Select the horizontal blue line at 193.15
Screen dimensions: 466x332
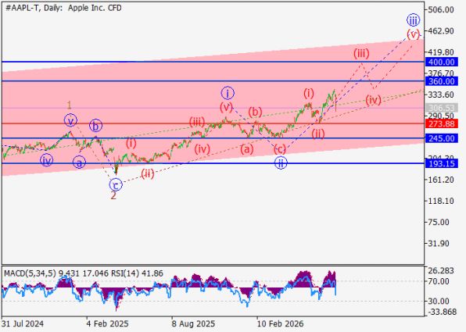click(x=213, y=163)
